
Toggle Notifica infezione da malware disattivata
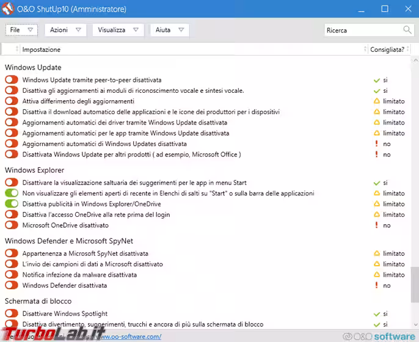click(x=12, y=274)
